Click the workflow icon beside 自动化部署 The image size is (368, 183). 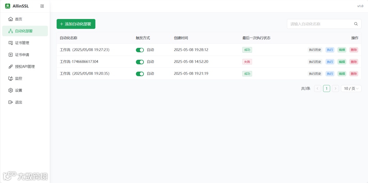click(x=10, y=31)
